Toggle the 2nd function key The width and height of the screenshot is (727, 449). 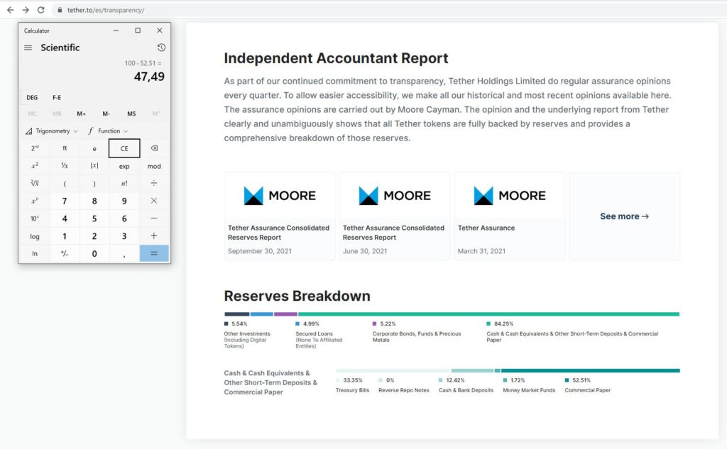point(35,148)
